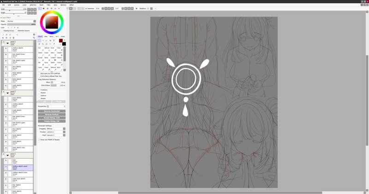Choose the Pen brush tool
This screenshot has width=369, height=194.
click(x=40, y=49)
